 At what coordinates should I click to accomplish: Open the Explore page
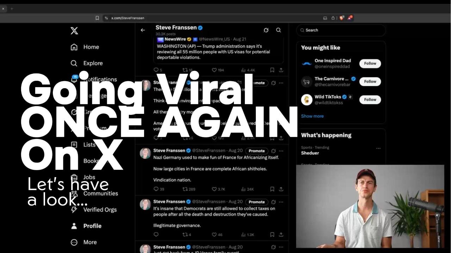[87, 63]
